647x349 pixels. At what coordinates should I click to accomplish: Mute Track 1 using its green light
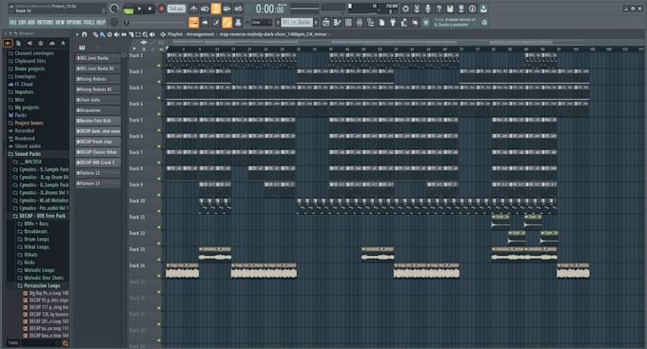coord(159,66)
